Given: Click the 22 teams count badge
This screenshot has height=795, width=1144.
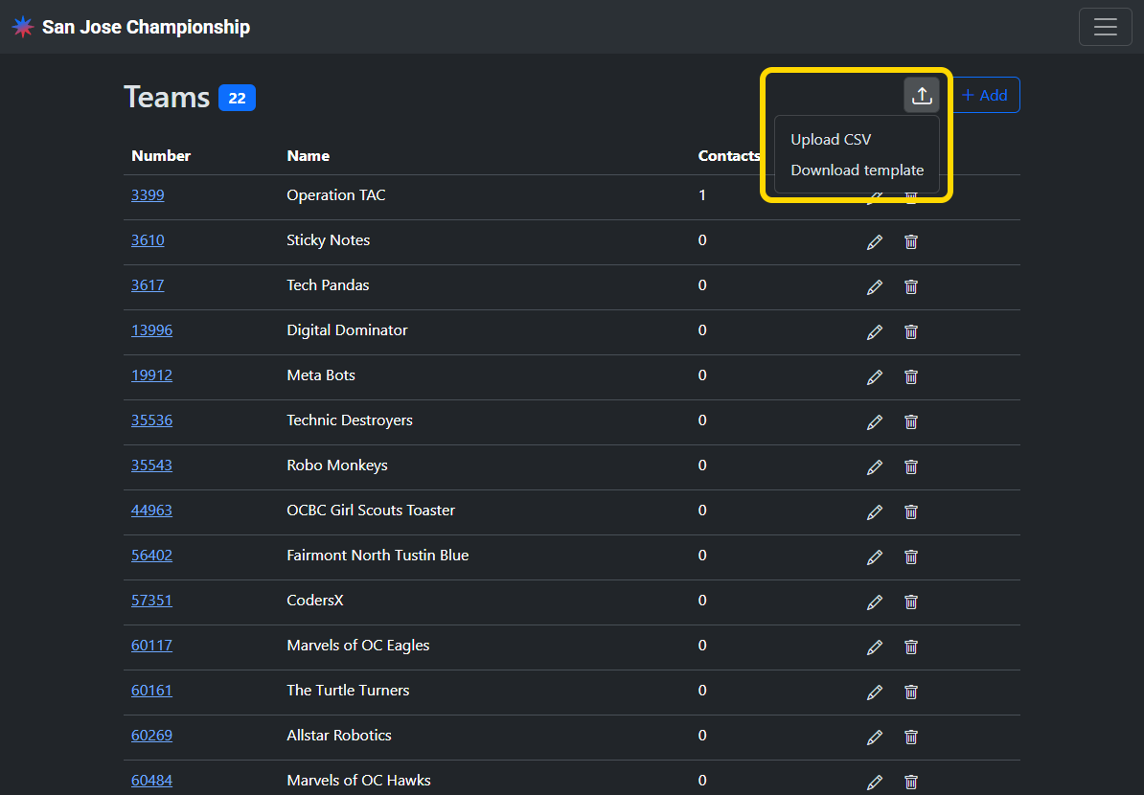Looking at the screenshot, I should (x=237, y=98).
